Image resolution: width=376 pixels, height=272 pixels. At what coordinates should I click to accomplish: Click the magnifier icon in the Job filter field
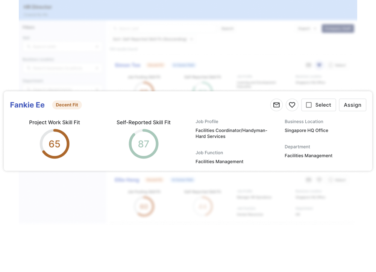(x=29, y=46)
